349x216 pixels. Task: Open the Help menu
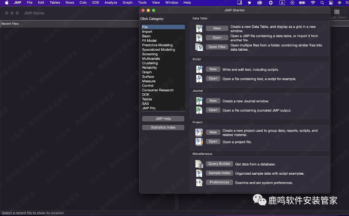(187, 3)
